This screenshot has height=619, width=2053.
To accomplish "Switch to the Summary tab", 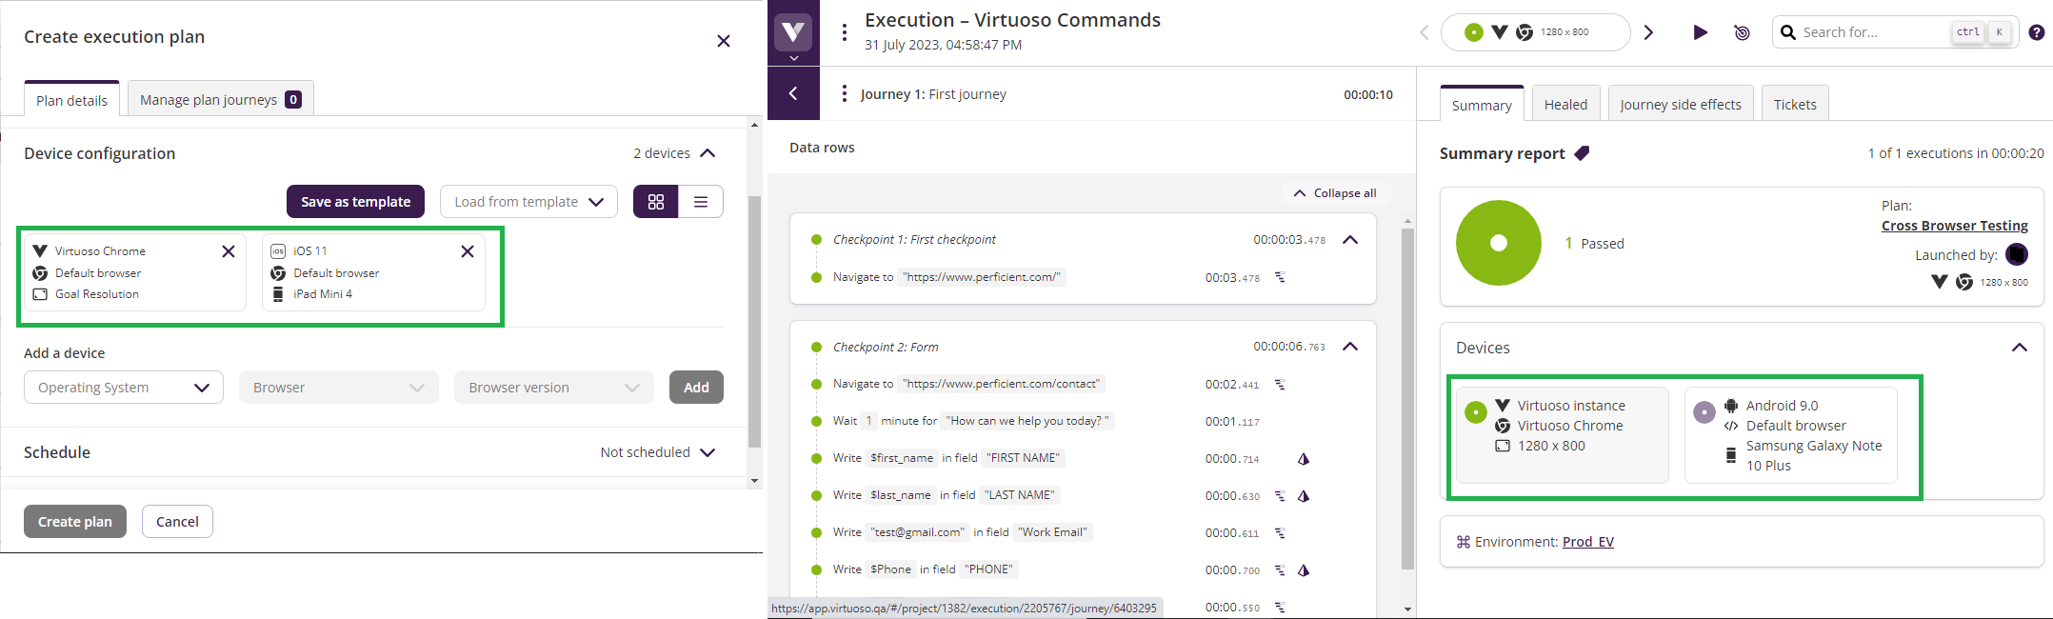I will pos(1482,105).
